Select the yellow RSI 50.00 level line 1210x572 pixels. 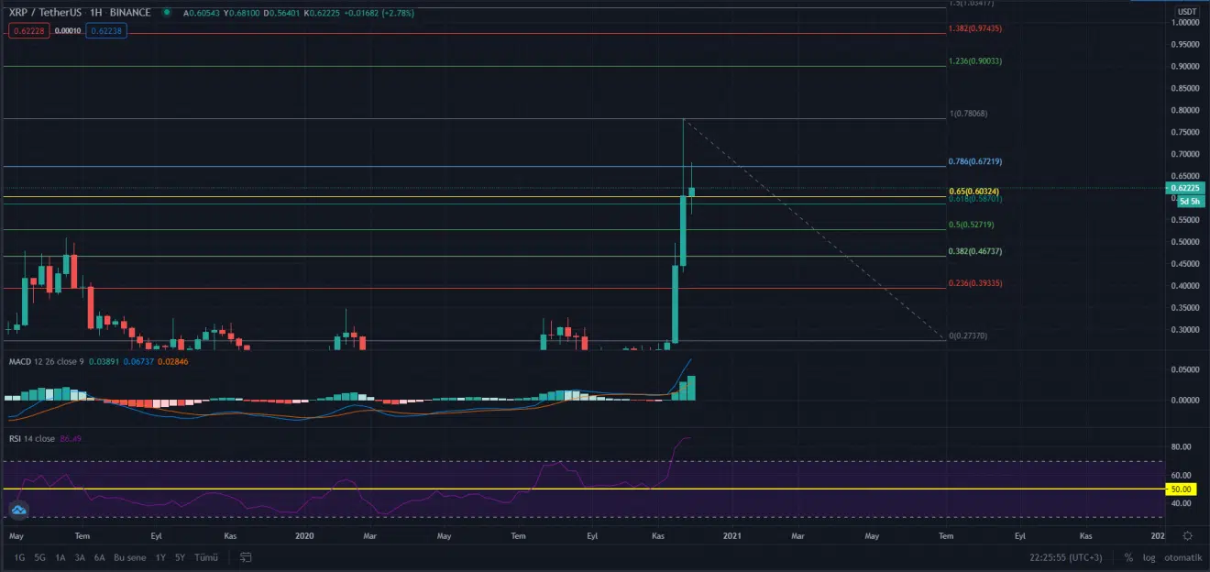pos(587,489)
